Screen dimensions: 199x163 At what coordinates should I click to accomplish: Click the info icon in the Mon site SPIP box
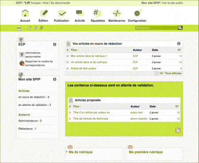tap(54, 79)
